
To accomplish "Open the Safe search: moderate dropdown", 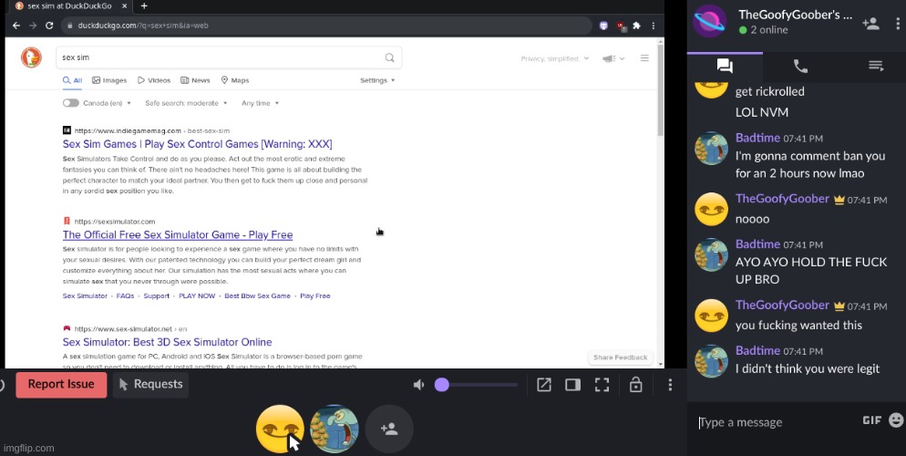I will (x=186, y=103).
